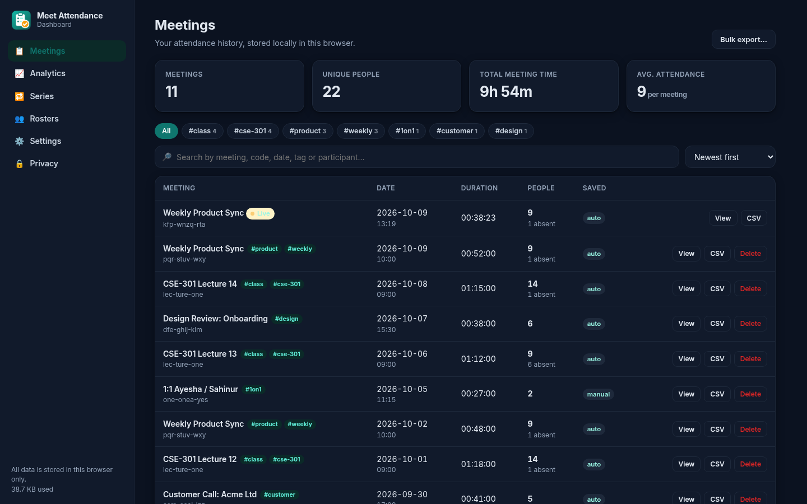The width and height of the screenshot is (807, 504).
Task: Click the Series repeat icon
Action: coord(20,96)
